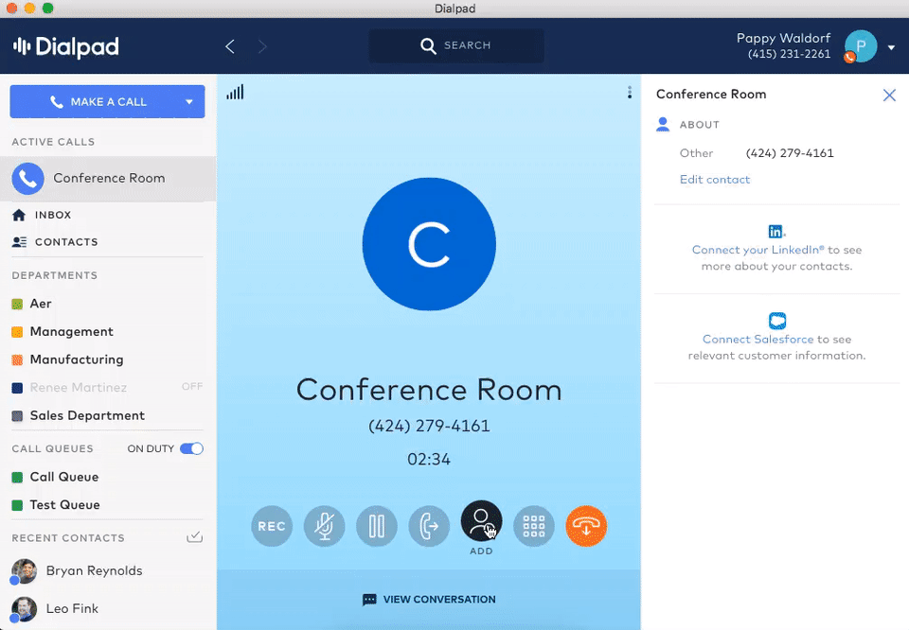Screen dimensions: 909x630
Task: Start recording with the REC button
Action: point(272,526)
